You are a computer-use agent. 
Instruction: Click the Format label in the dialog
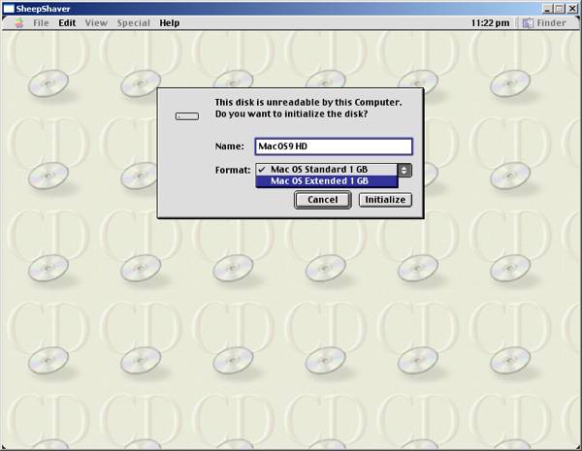[x=233, y=170]
